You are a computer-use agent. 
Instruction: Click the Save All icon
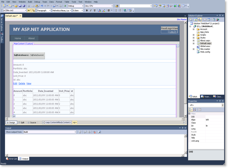click(x=24, y=6)
